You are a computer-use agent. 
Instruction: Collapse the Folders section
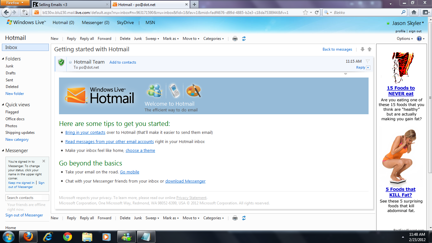point(3,59)
